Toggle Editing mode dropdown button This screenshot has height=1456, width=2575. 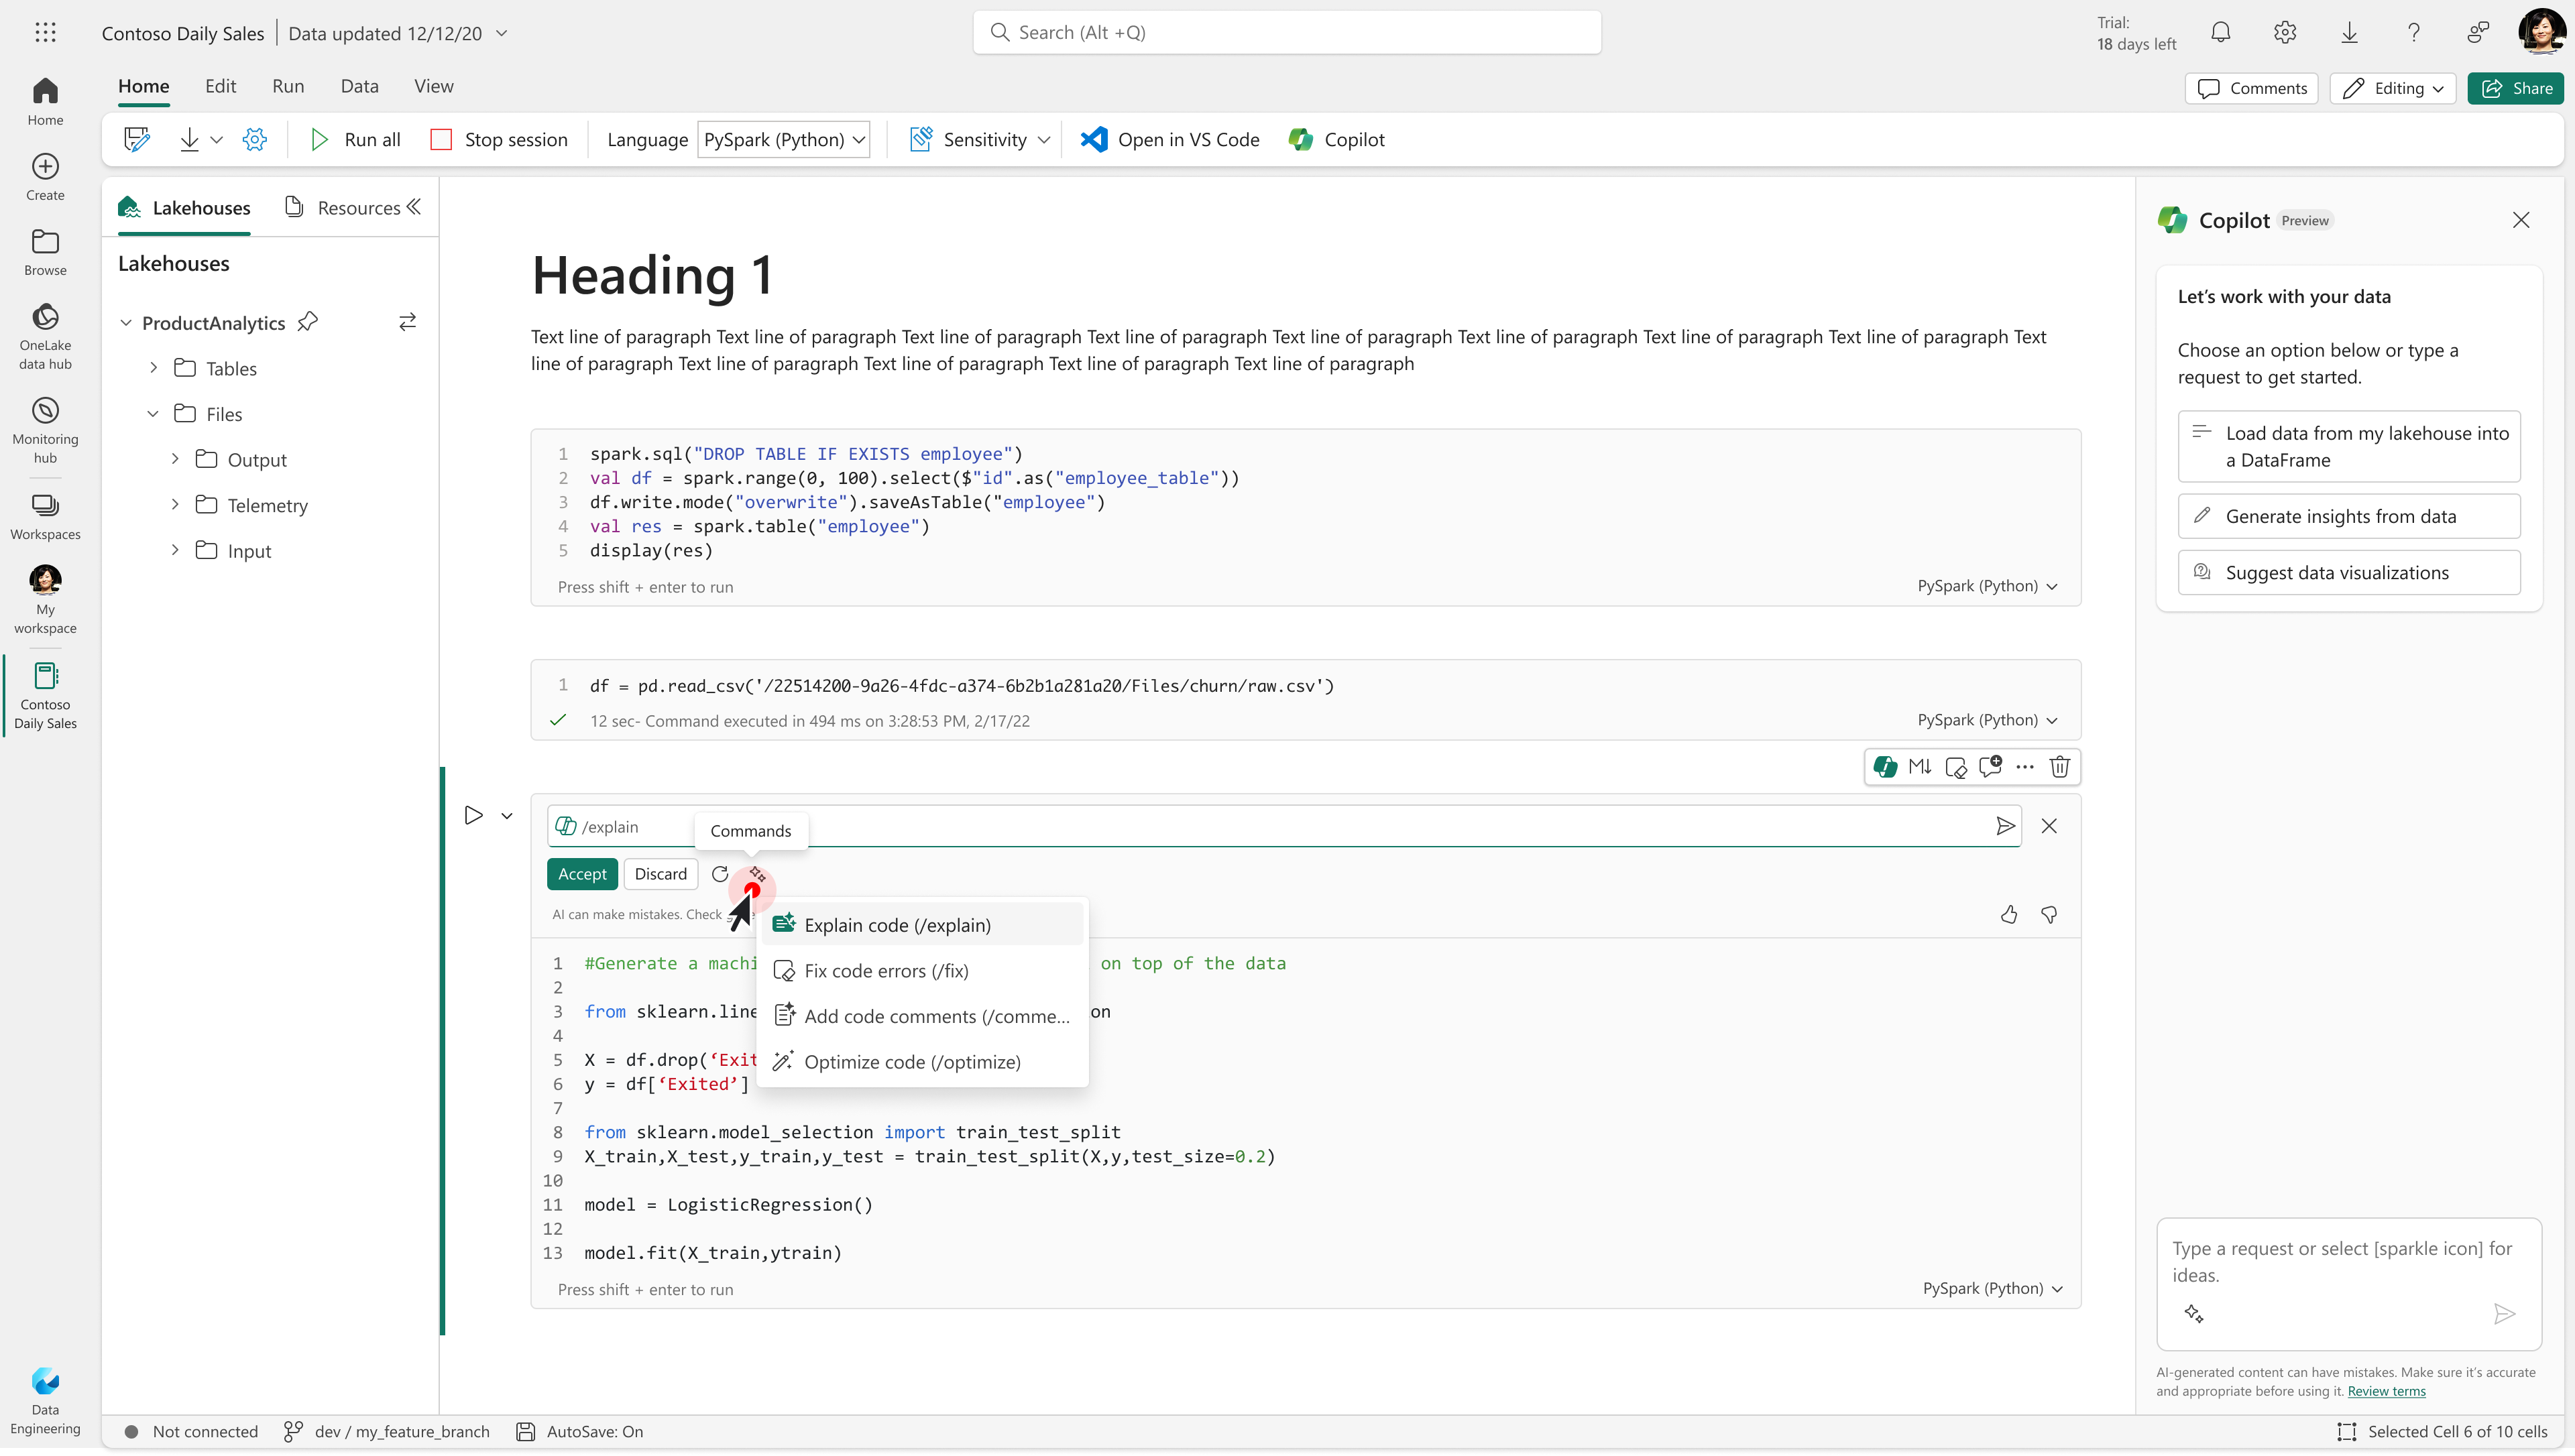click(2393, 88)
